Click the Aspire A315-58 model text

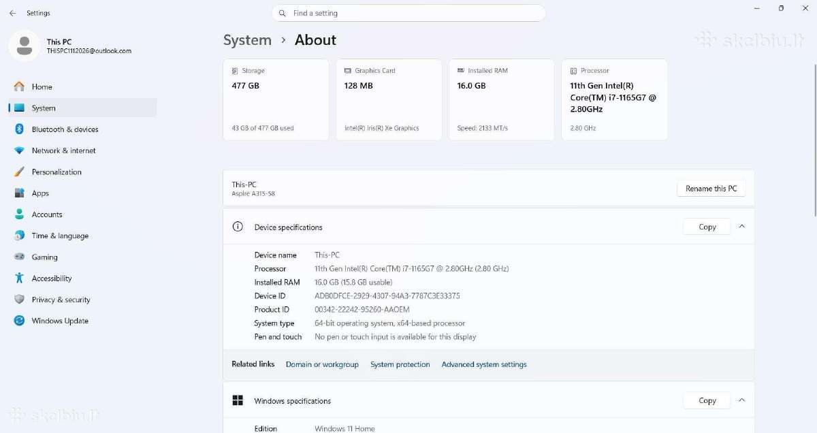tap(253, 194)
